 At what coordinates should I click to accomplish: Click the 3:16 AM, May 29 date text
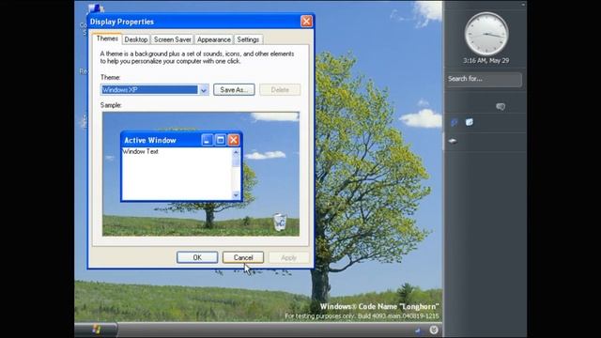486,60
